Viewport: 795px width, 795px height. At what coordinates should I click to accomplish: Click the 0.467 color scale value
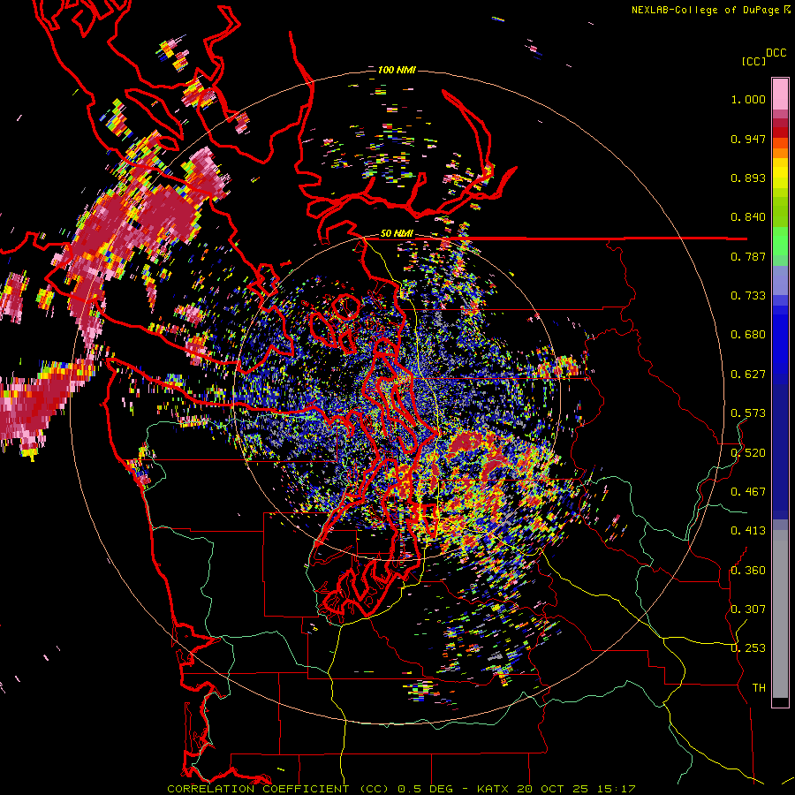point(748,492)
